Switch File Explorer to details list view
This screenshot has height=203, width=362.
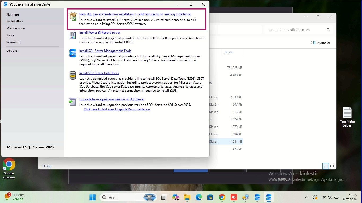[x=326, y=166]
